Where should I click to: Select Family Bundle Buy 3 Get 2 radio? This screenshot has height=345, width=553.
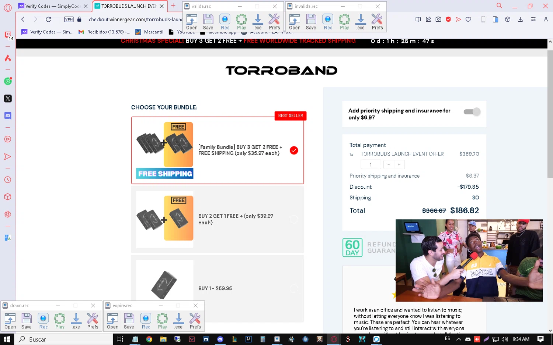(294, 150)
